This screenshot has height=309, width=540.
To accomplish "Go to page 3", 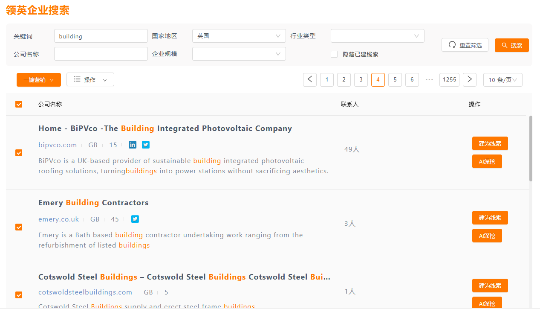I will pos(361,80).
